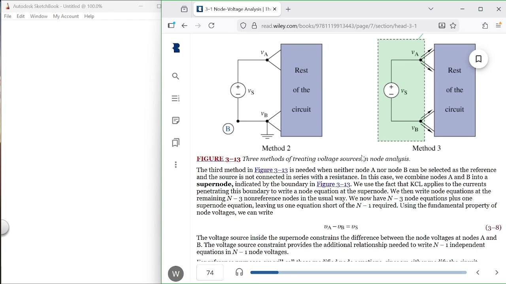Viewport: 506px width, 284px height.
Task: Go forward to next page
Action: pos(198,26)
